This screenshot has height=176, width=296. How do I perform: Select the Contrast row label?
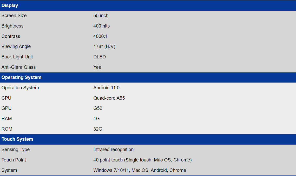pos(11,36)
